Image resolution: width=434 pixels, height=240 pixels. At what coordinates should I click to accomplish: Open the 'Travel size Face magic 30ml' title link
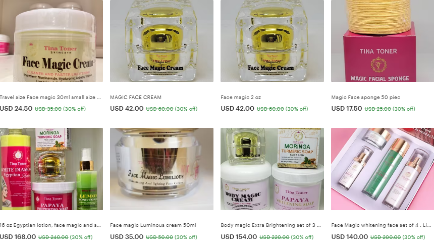50,98
